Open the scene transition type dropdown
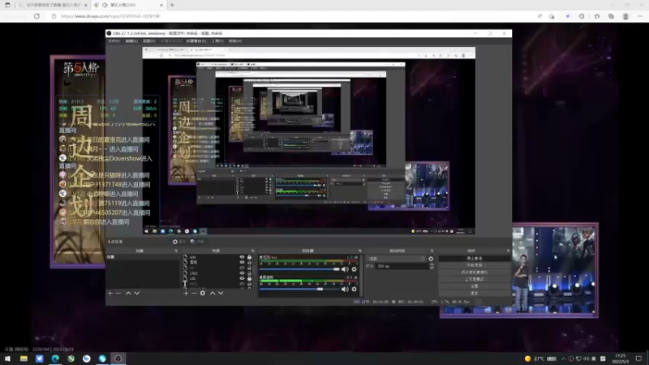Image resolution: width=649 pixels, height=365 pixels. (x=397, y=259)
